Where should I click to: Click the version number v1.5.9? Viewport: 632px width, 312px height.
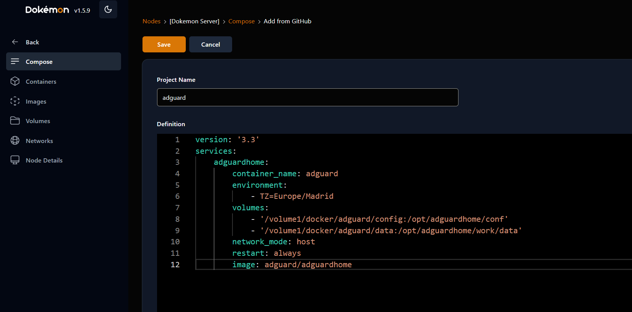pyautogui.click(x=82, y=11)
